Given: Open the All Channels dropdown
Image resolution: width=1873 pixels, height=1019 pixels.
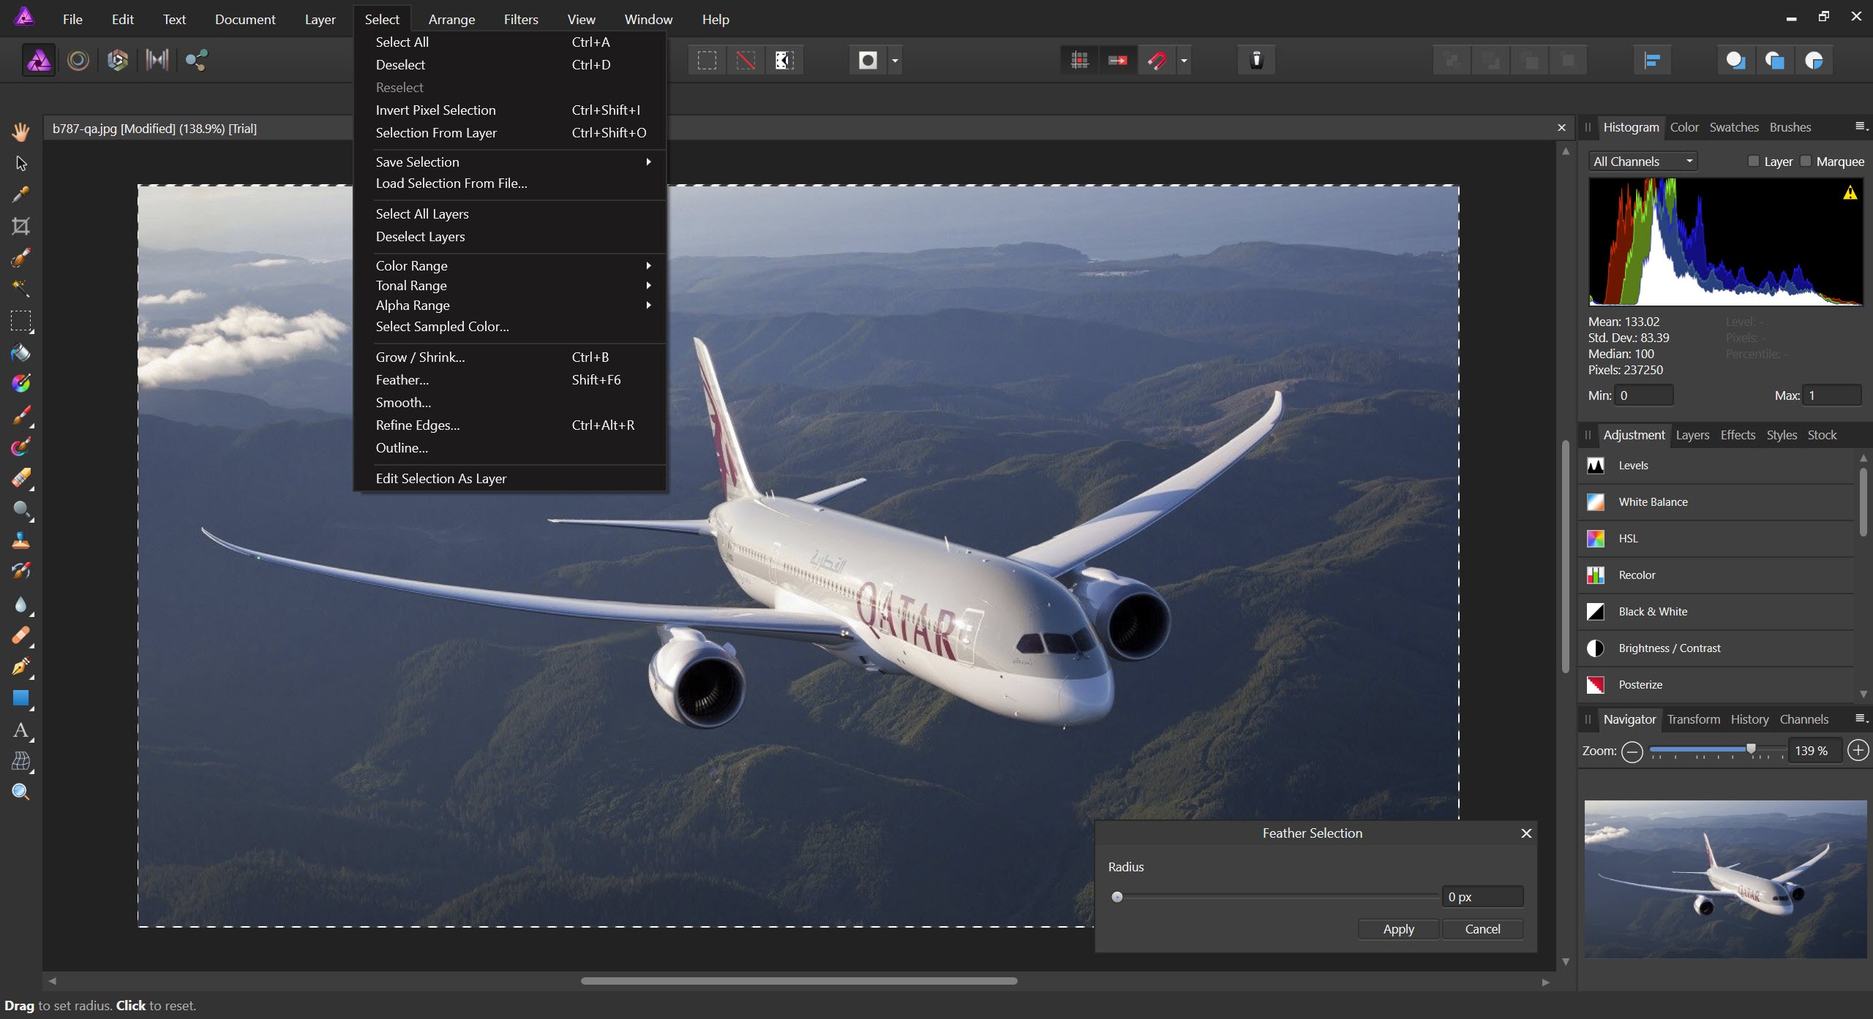Looking at the screenshot, I should (1643, 162).
